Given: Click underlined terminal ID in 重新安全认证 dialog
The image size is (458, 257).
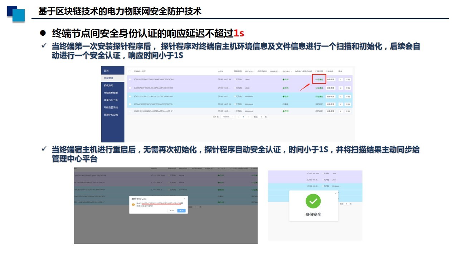Looking at the screenshot, I should (x=161, y=203).
